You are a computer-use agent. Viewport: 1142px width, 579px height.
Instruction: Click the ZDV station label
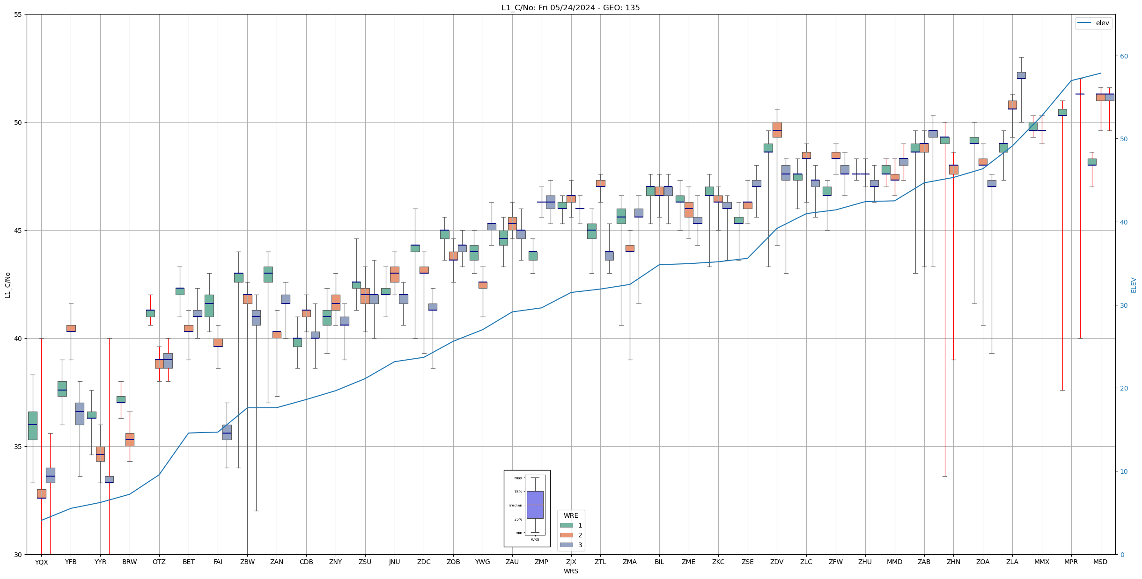[x=777, y=562]
